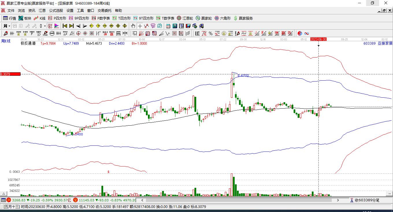The image size is (393, 212).
Task: Open the P四方形 tool
Action: [57, 18]
